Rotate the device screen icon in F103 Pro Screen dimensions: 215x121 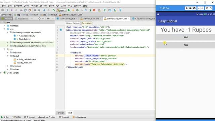click(x=207, y=8)
